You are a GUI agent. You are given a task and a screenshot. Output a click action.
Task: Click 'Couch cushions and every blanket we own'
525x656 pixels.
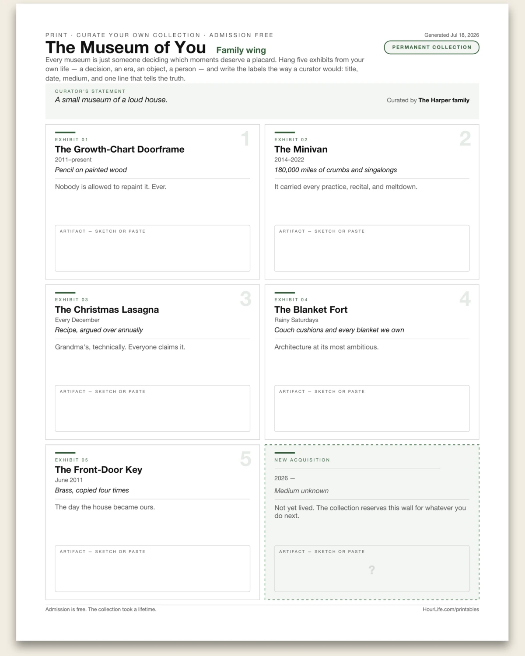(x=339, y=330)
